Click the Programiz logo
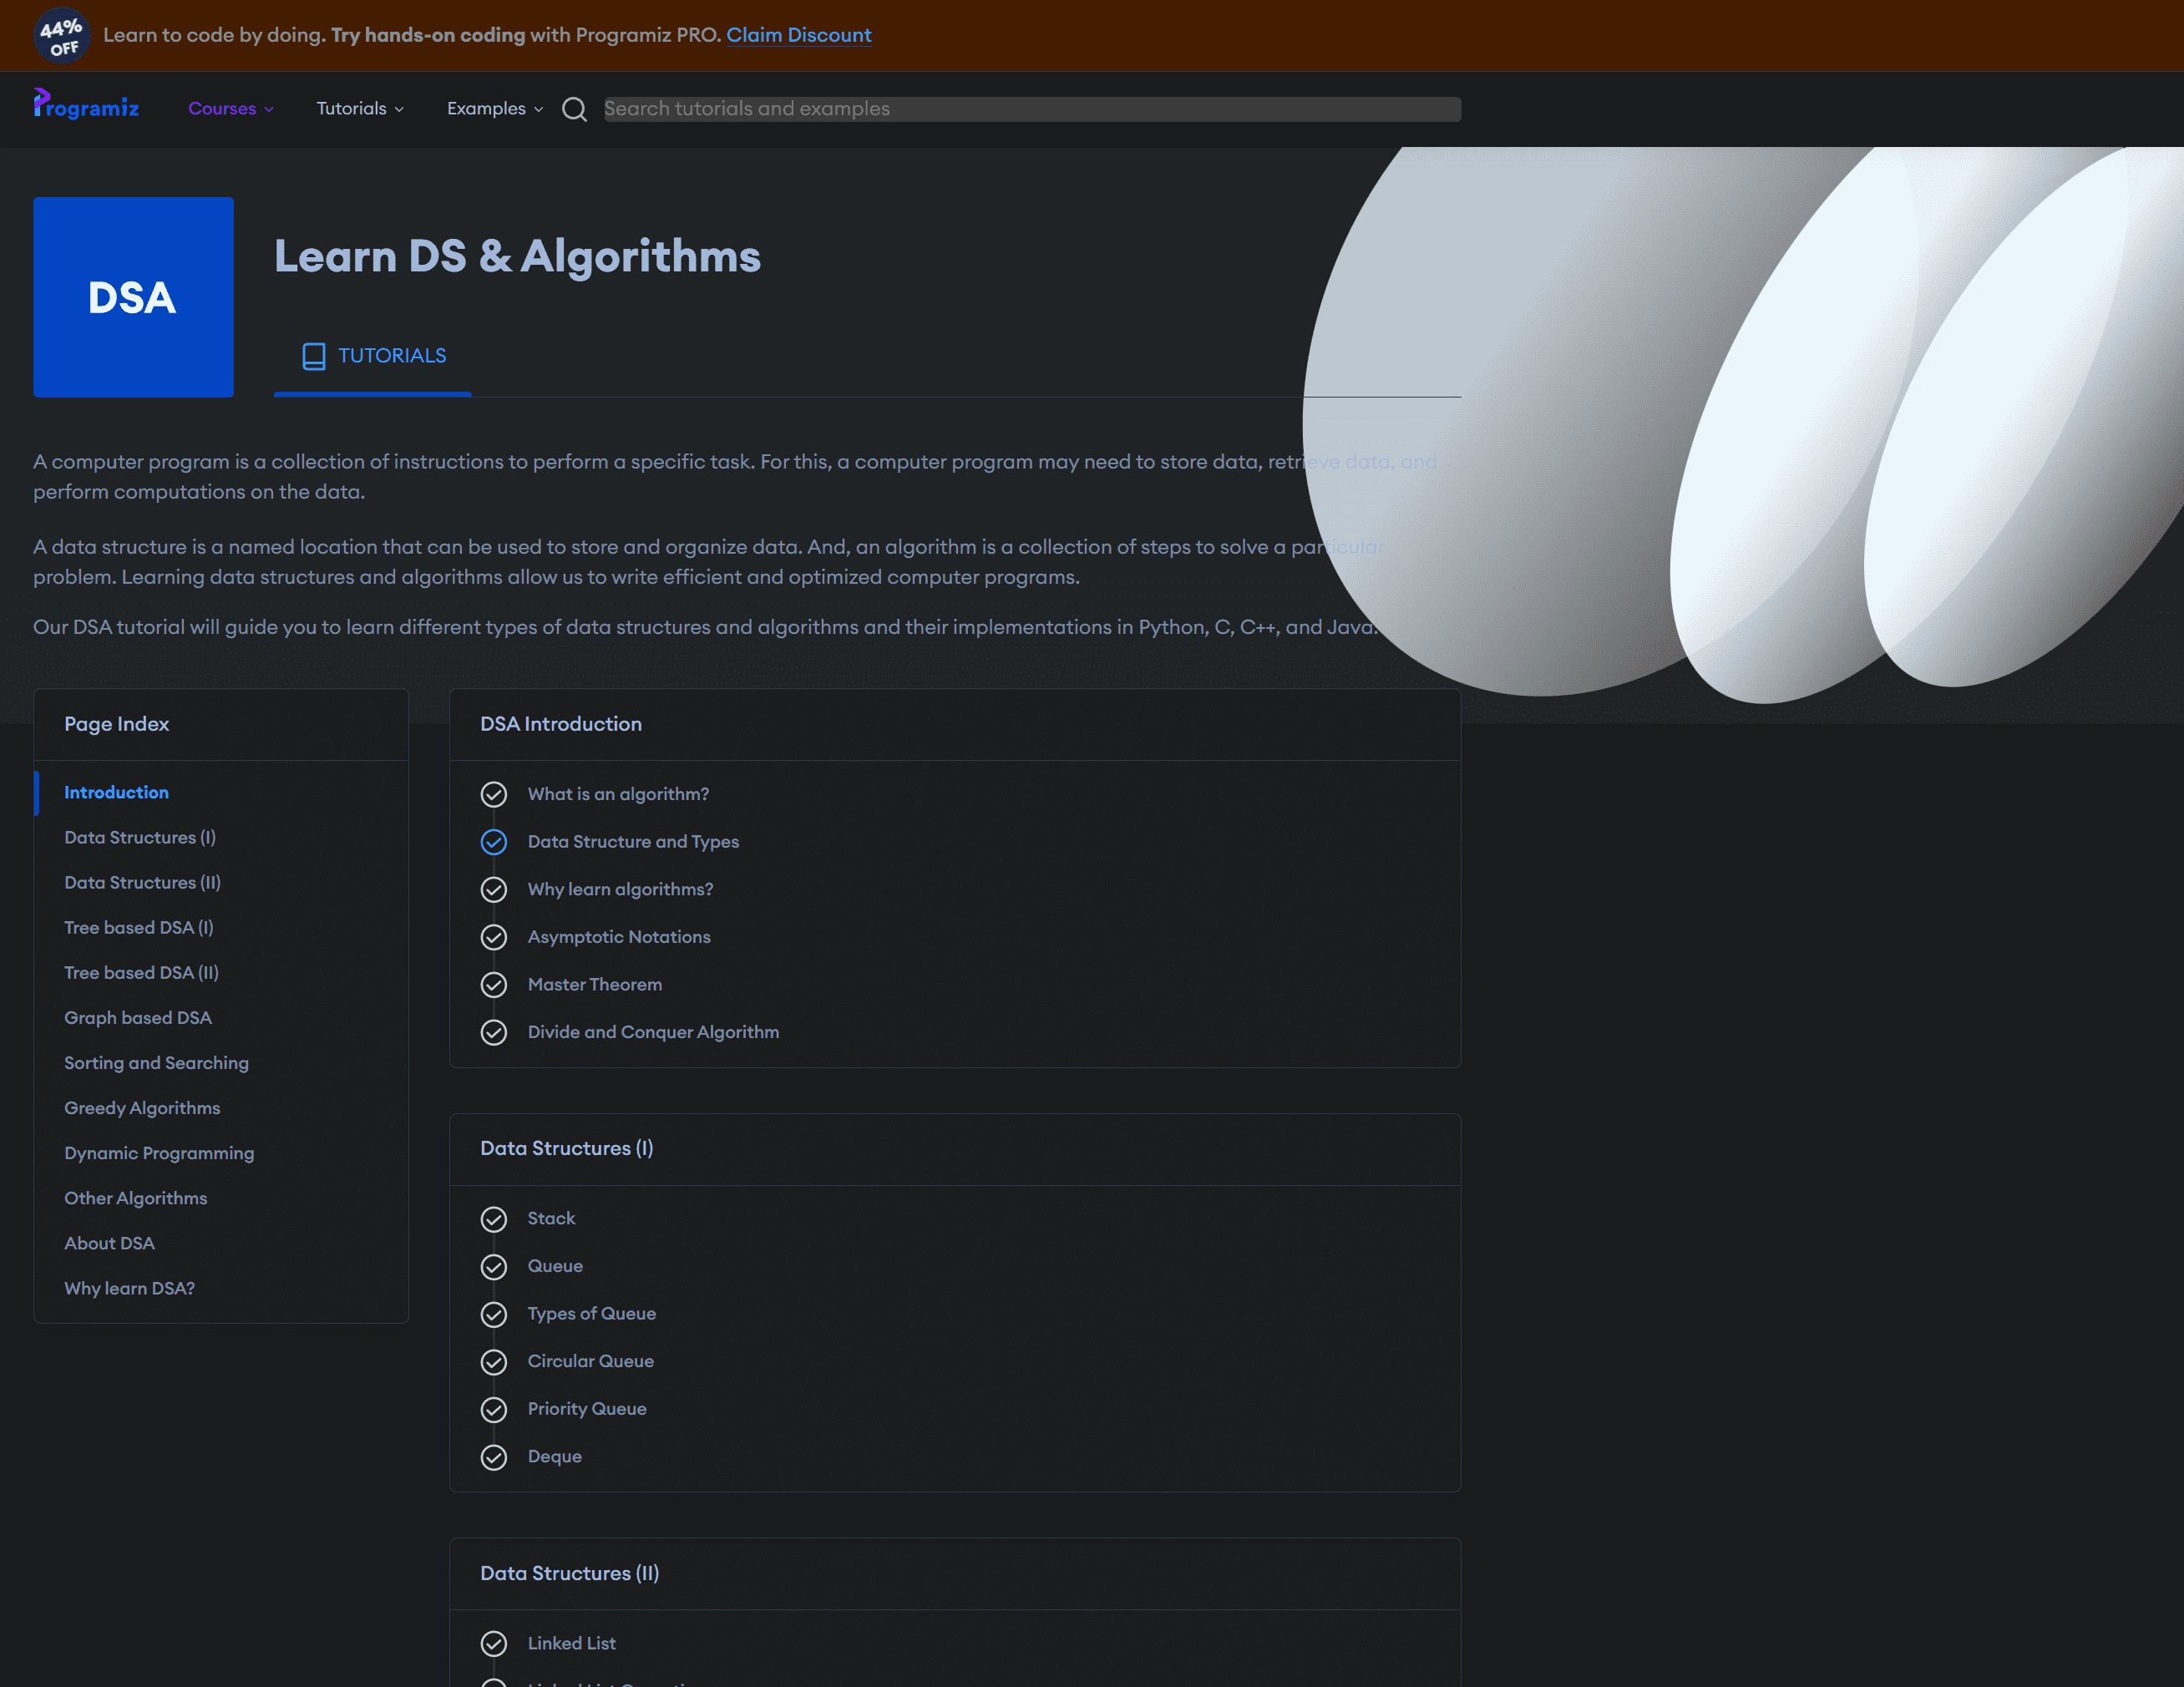Viewport: 2184px width, 1687px height. click(86, 105)
